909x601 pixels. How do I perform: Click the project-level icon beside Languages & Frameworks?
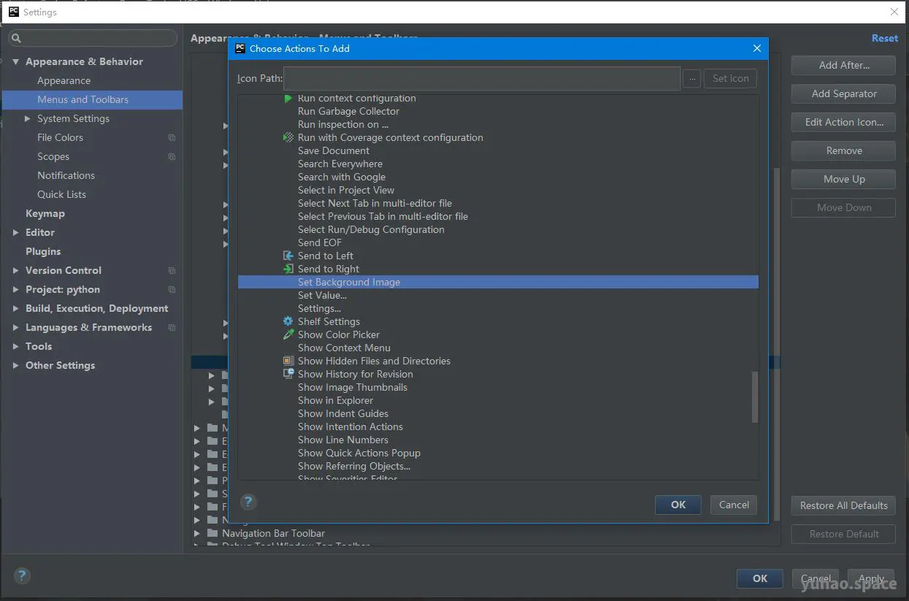click(172, 327)
